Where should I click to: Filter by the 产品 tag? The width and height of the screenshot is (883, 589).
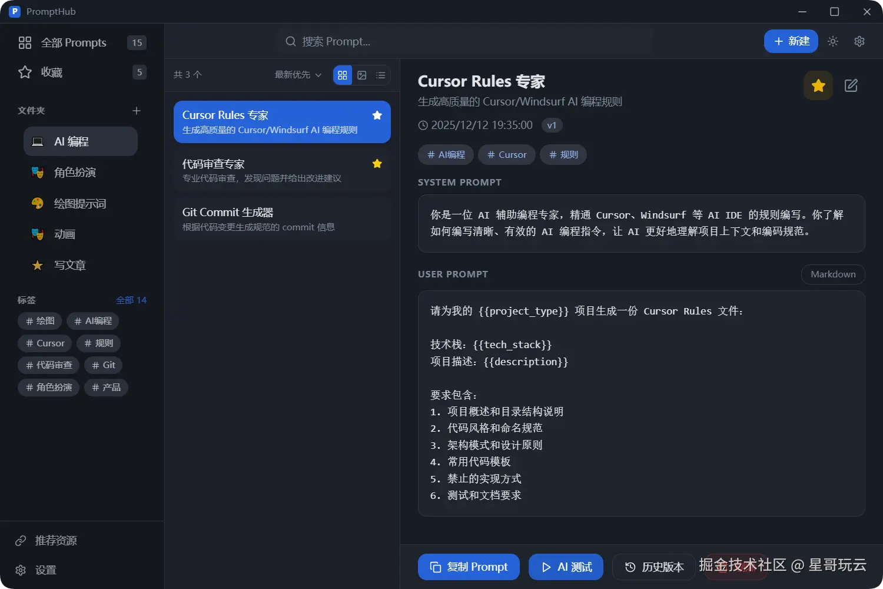pyautogui.click(x=106, y=387)
